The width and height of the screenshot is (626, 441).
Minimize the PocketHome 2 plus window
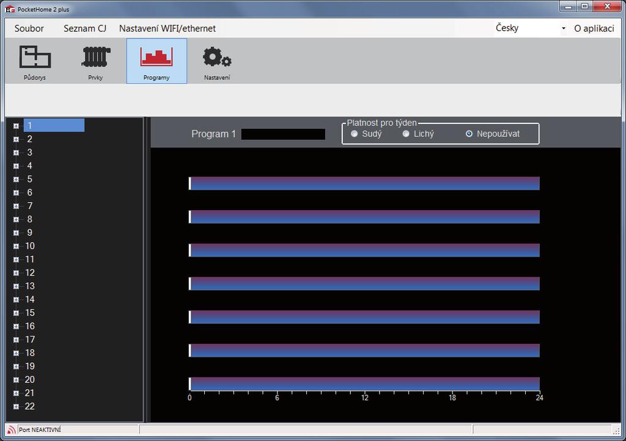[x=569, y=6]
